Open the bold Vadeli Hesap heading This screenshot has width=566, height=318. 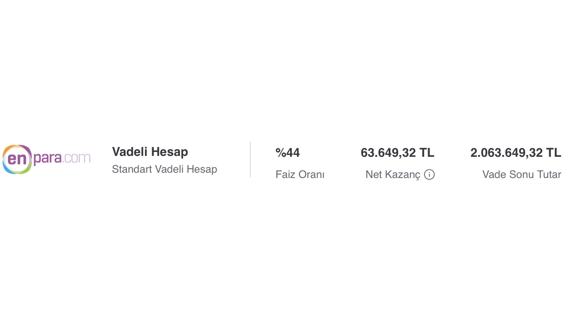(150, 152)
